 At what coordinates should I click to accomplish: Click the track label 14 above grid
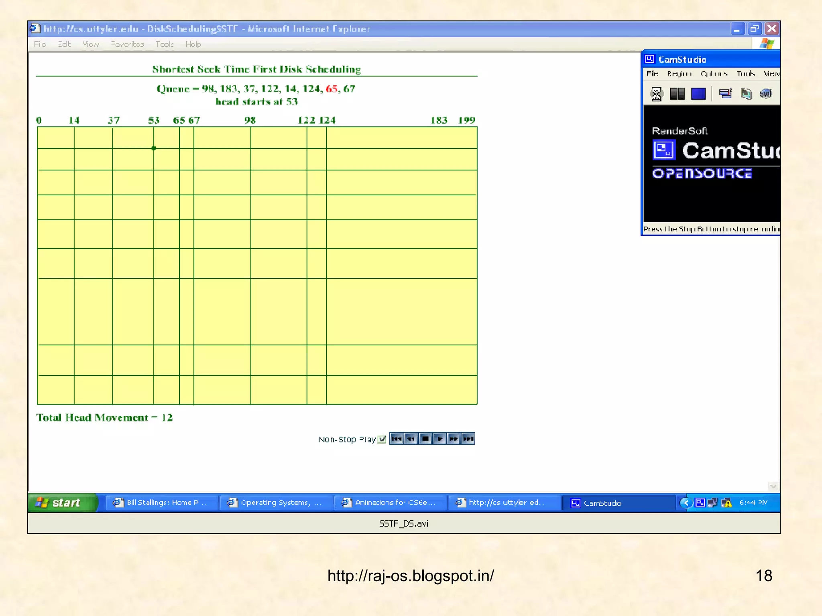[x=74, y=120]
